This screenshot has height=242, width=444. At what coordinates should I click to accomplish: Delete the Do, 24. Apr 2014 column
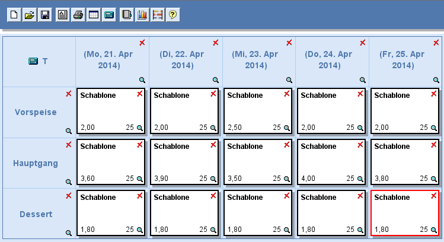click(363, 43)
